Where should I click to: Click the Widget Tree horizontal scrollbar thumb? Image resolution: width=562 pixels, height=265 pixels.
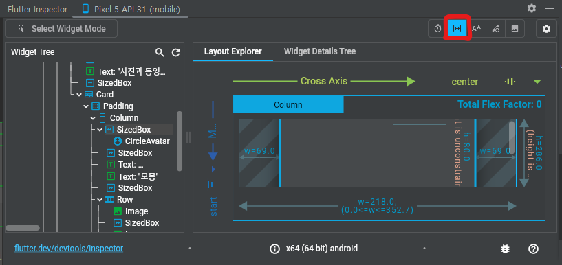(23, 228)
